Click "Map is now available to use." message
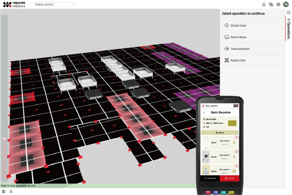The image size is (292, 195). [19, 186]
